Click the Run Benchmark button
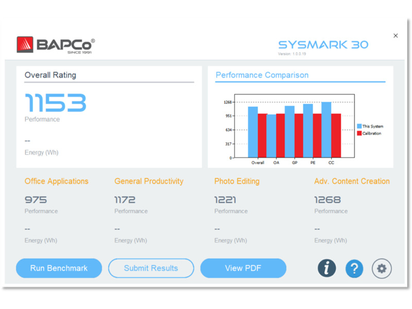 59,268
